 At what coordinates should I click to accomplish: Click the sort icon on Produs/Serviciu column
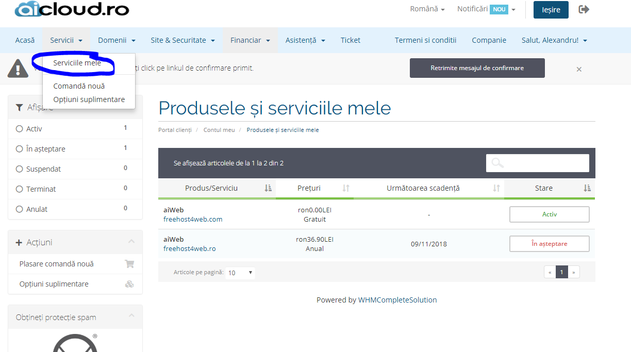[267, 188]
